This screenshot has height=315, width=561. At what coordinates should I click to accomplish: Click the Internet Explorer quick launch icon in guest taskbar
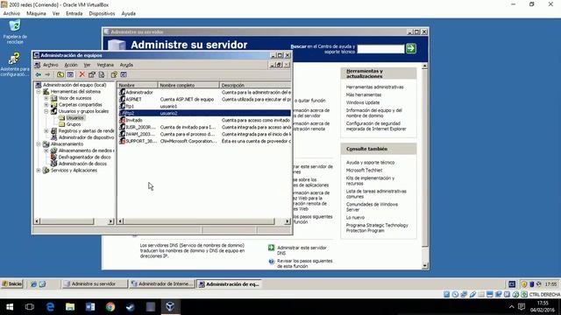pos(33,284)
